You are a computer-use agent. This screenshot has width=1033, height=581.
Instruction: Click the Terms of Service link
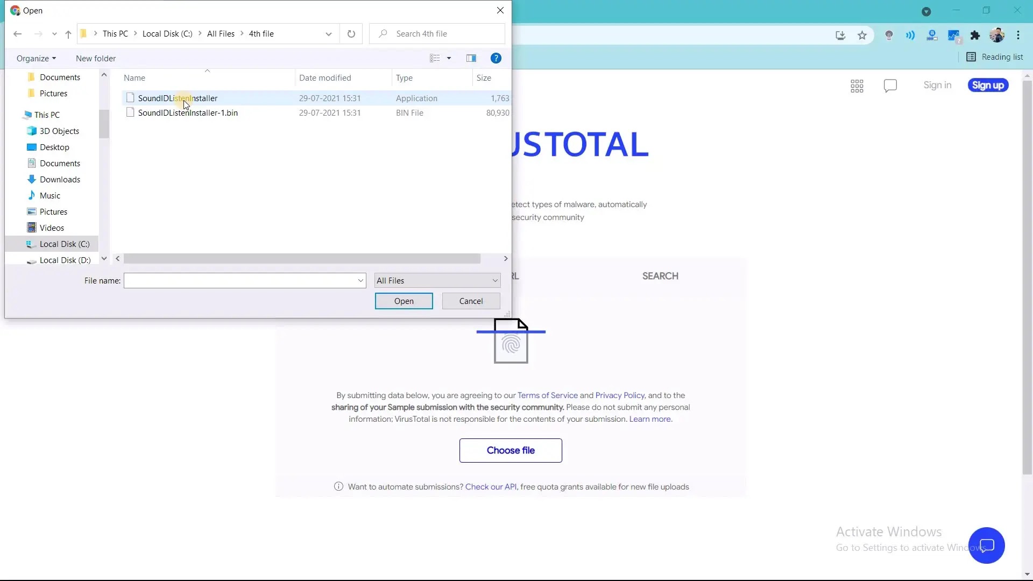click(x=547, y=395)
